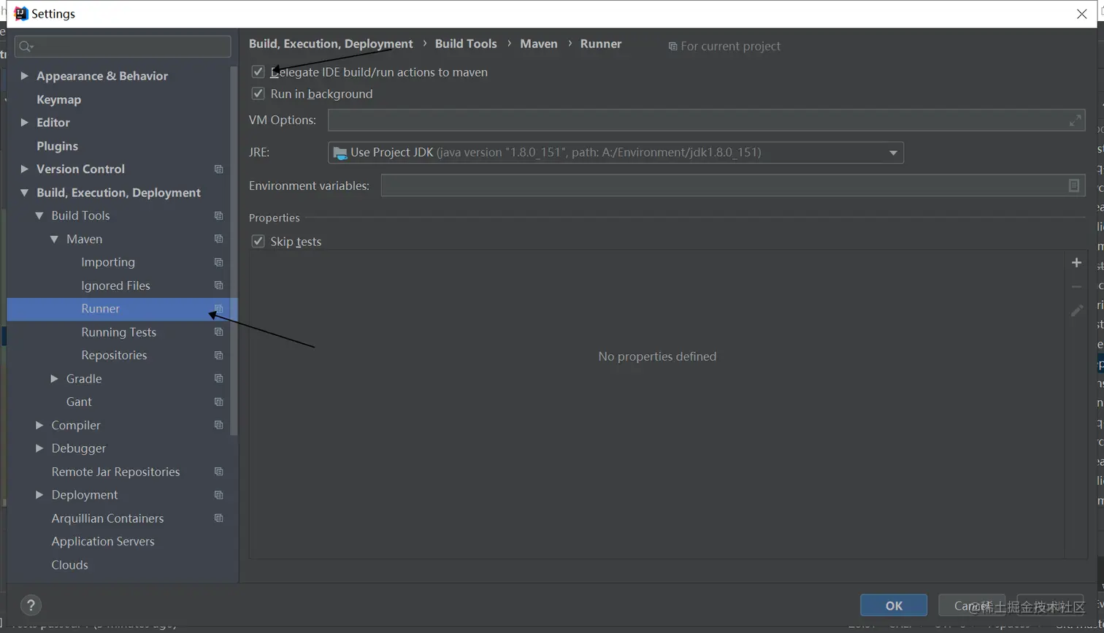Click the OK button
This screenshot has height=633, width=1104.
(x=894, y=605)
